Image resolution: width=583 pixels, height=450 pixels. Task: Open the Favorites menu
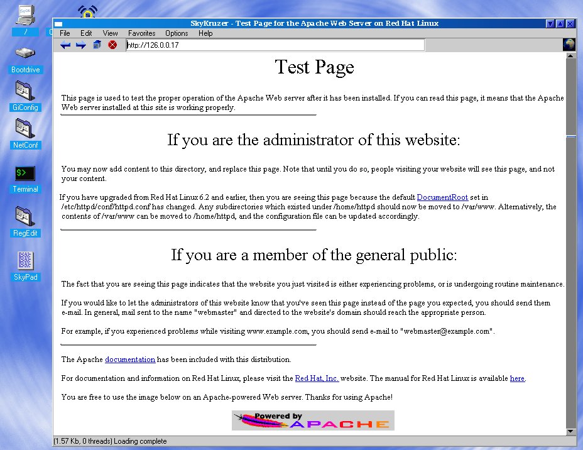click(141, 33)
